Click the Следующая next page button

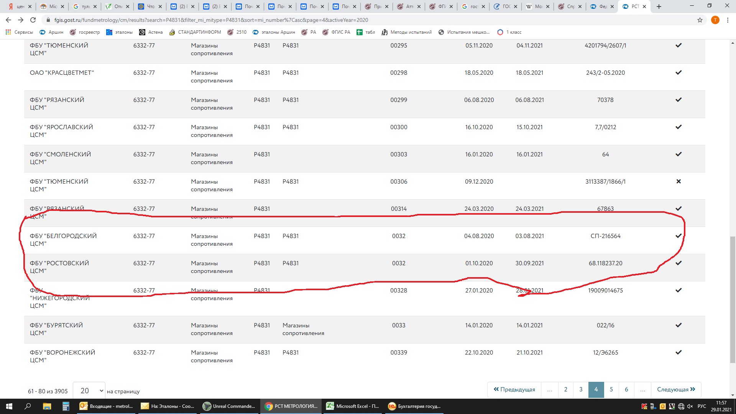point(675,389)
